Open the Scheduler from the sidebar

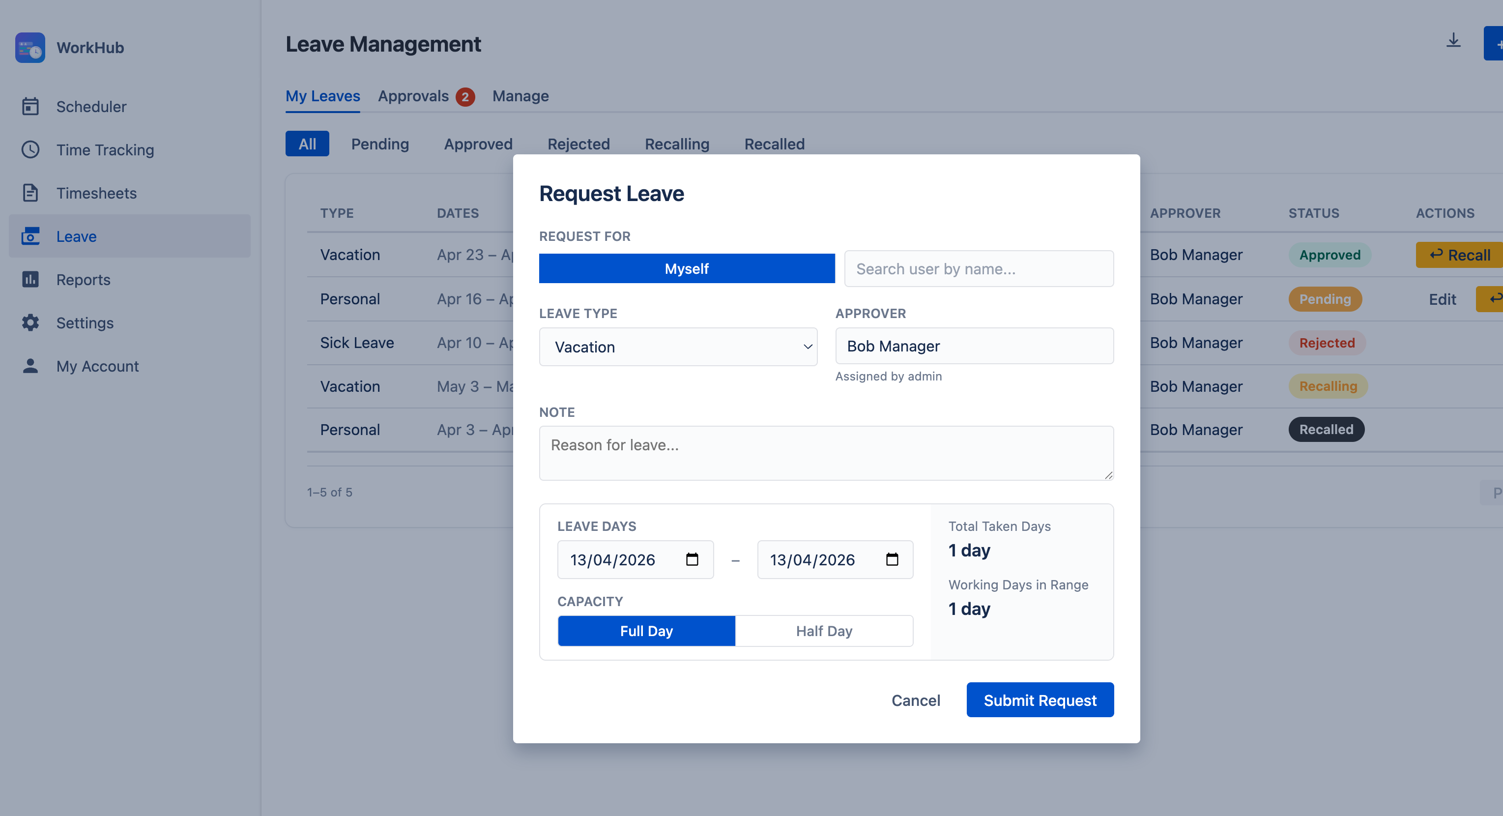coord(91,106)
